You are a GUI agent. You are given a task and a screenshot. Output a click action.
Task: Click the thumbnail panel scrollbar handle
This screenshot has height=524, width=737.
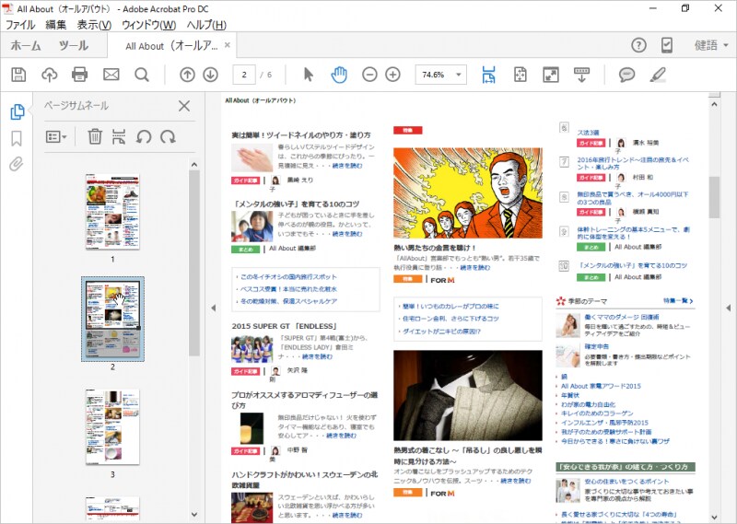(x=194, y=262)
